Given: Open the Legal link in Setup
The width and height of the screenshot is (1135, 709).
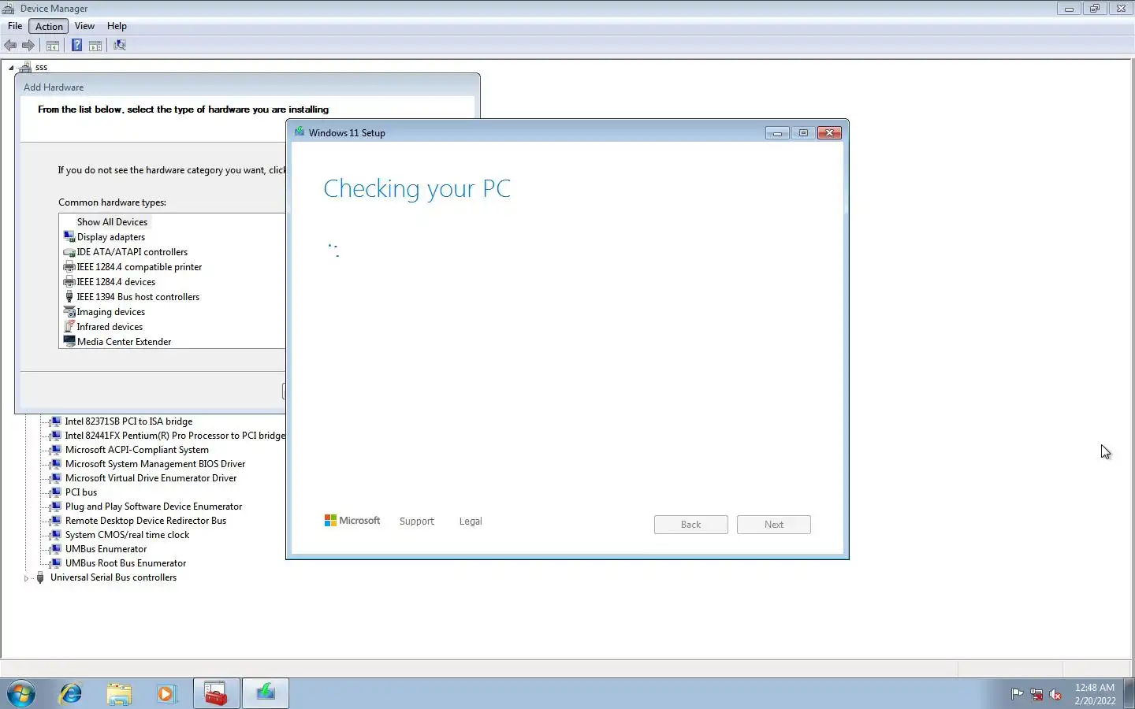Looking at the screenshot, I should pos(471,522).
